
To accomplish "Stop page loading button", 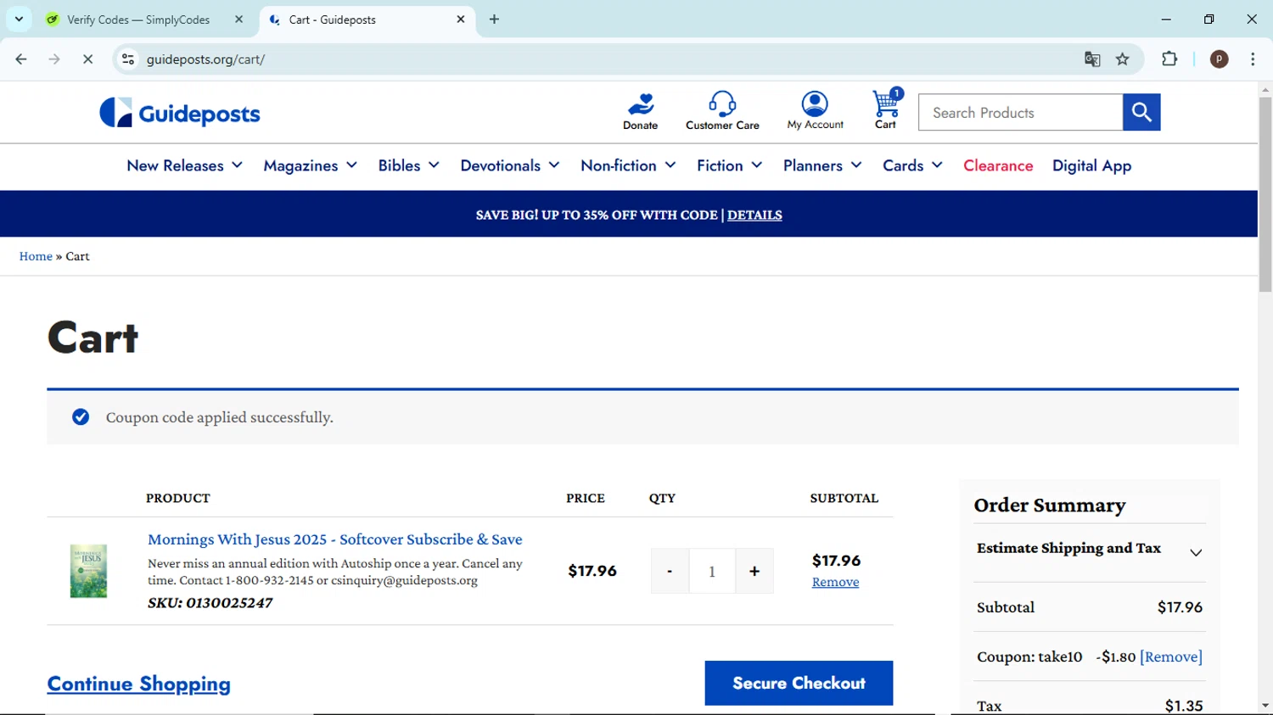I will pyautogui.click(x=87, y=59).
